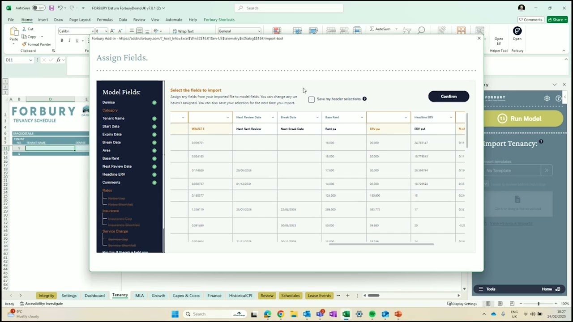The image size is (573, 322).
Task: Open the Calibri font name dropdown
Action: [x=92, y=31]
